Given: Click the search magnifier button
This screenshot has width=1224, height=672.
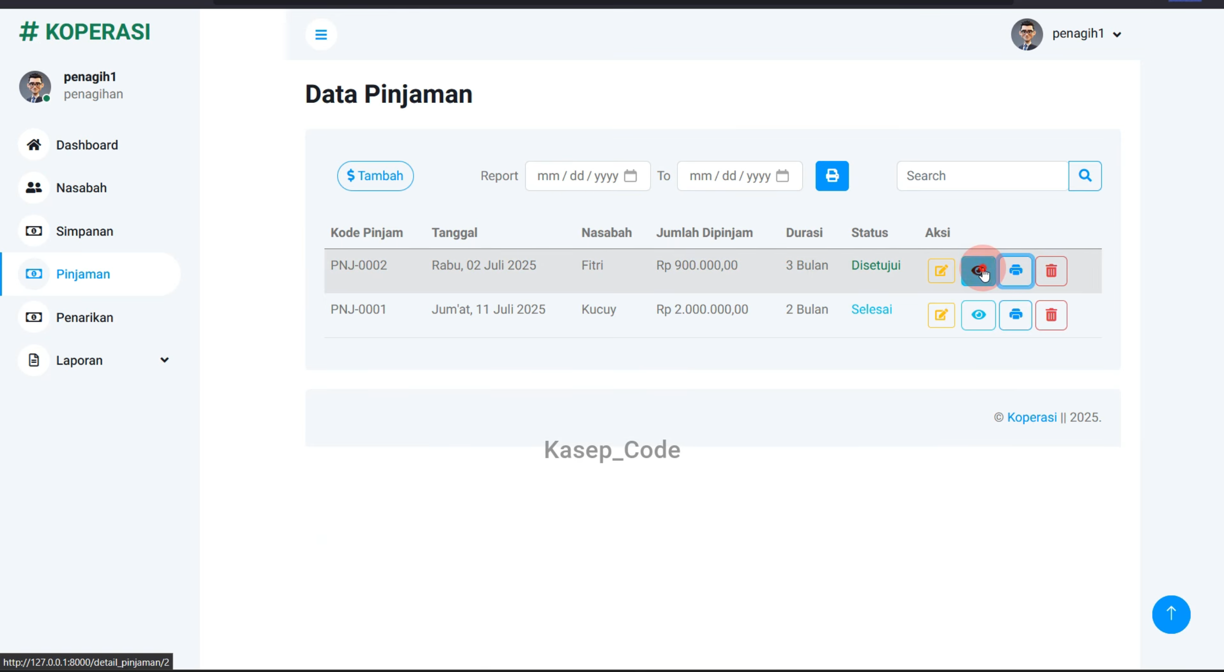Looking at the screenshot, I should (1085, 176).
